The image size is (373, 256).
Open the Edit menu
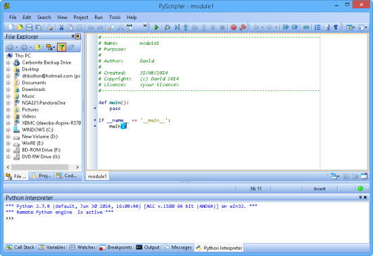click(x=27, y=17)
